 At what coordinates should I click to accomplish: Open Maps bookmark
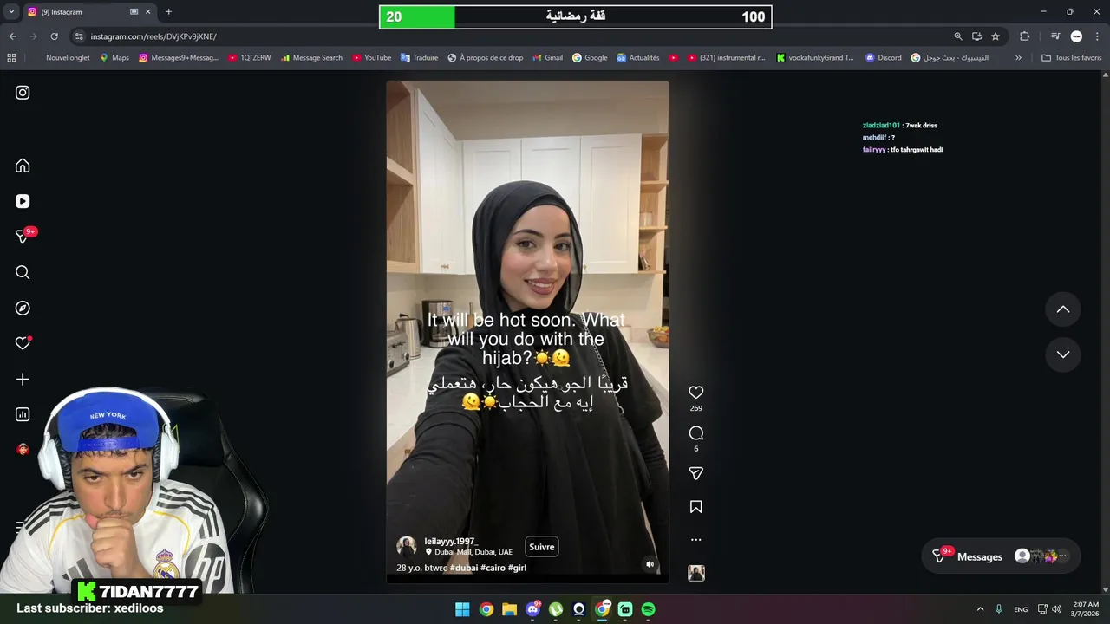(x=114, y=58)
